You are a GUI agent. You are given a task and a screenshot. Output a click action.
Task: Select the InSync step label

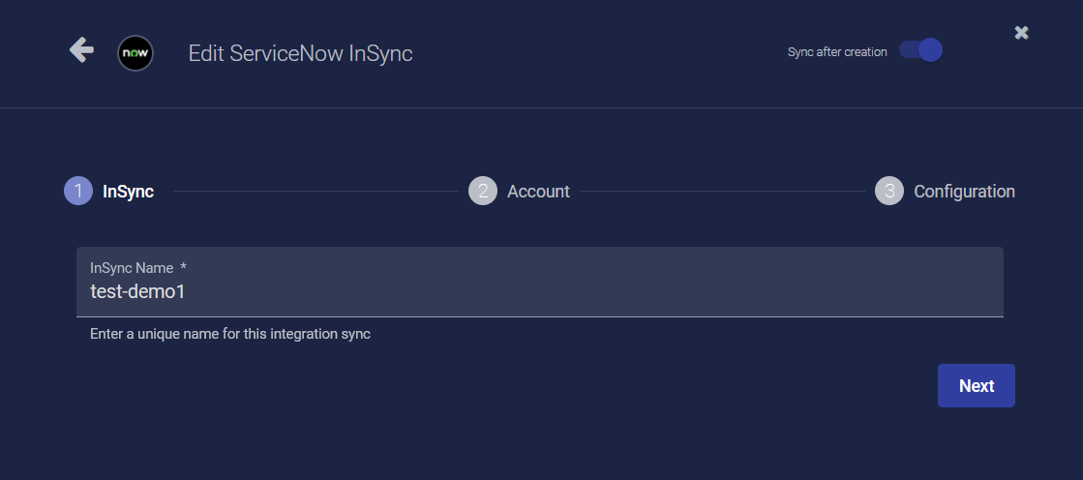[128, 192]
